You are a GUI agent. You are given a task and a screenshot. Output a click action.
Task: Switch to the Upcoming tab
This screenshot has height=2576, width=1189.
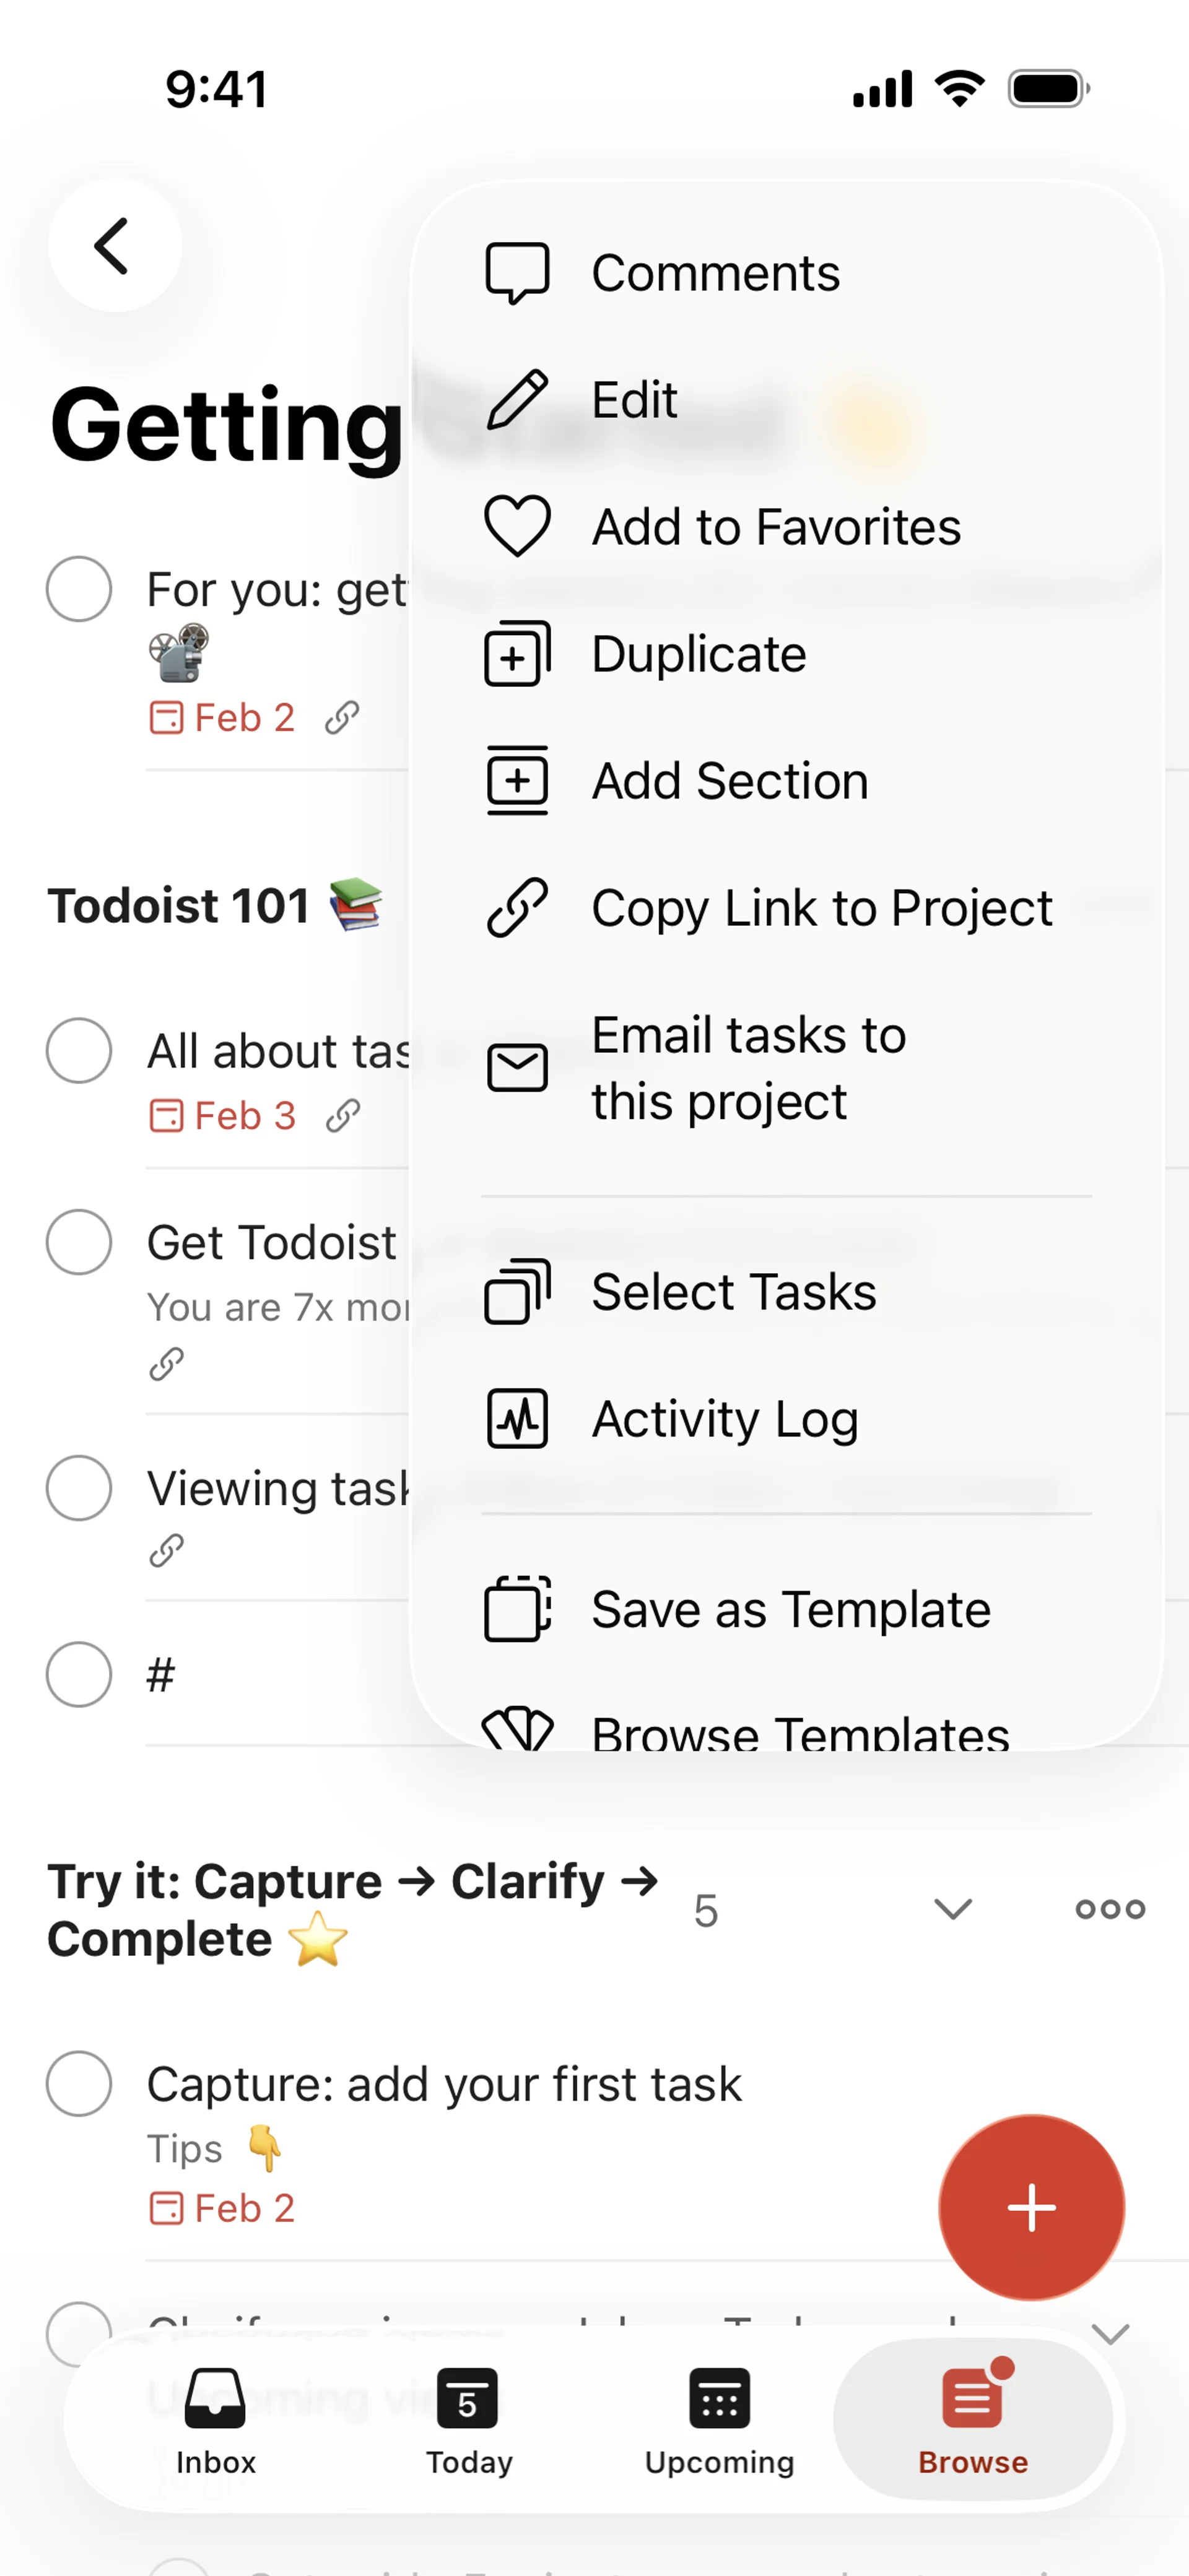(x=718, y=2418)
